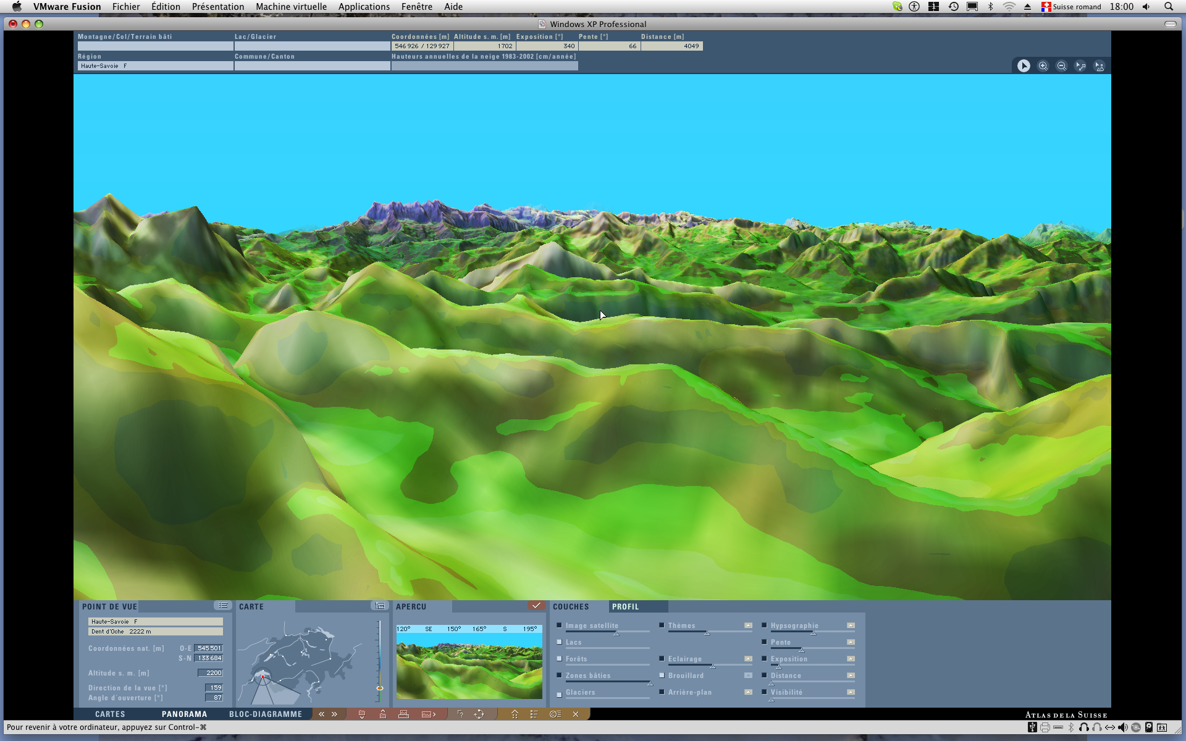The width and height of the screenshot is (1186, 741).
Task: Click the play animation button
Action: [1024, 66]
